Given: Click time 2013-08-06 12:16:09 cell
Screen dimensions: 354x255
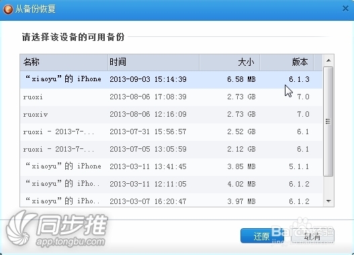Looking at the screenshot, I should point(148,114).
